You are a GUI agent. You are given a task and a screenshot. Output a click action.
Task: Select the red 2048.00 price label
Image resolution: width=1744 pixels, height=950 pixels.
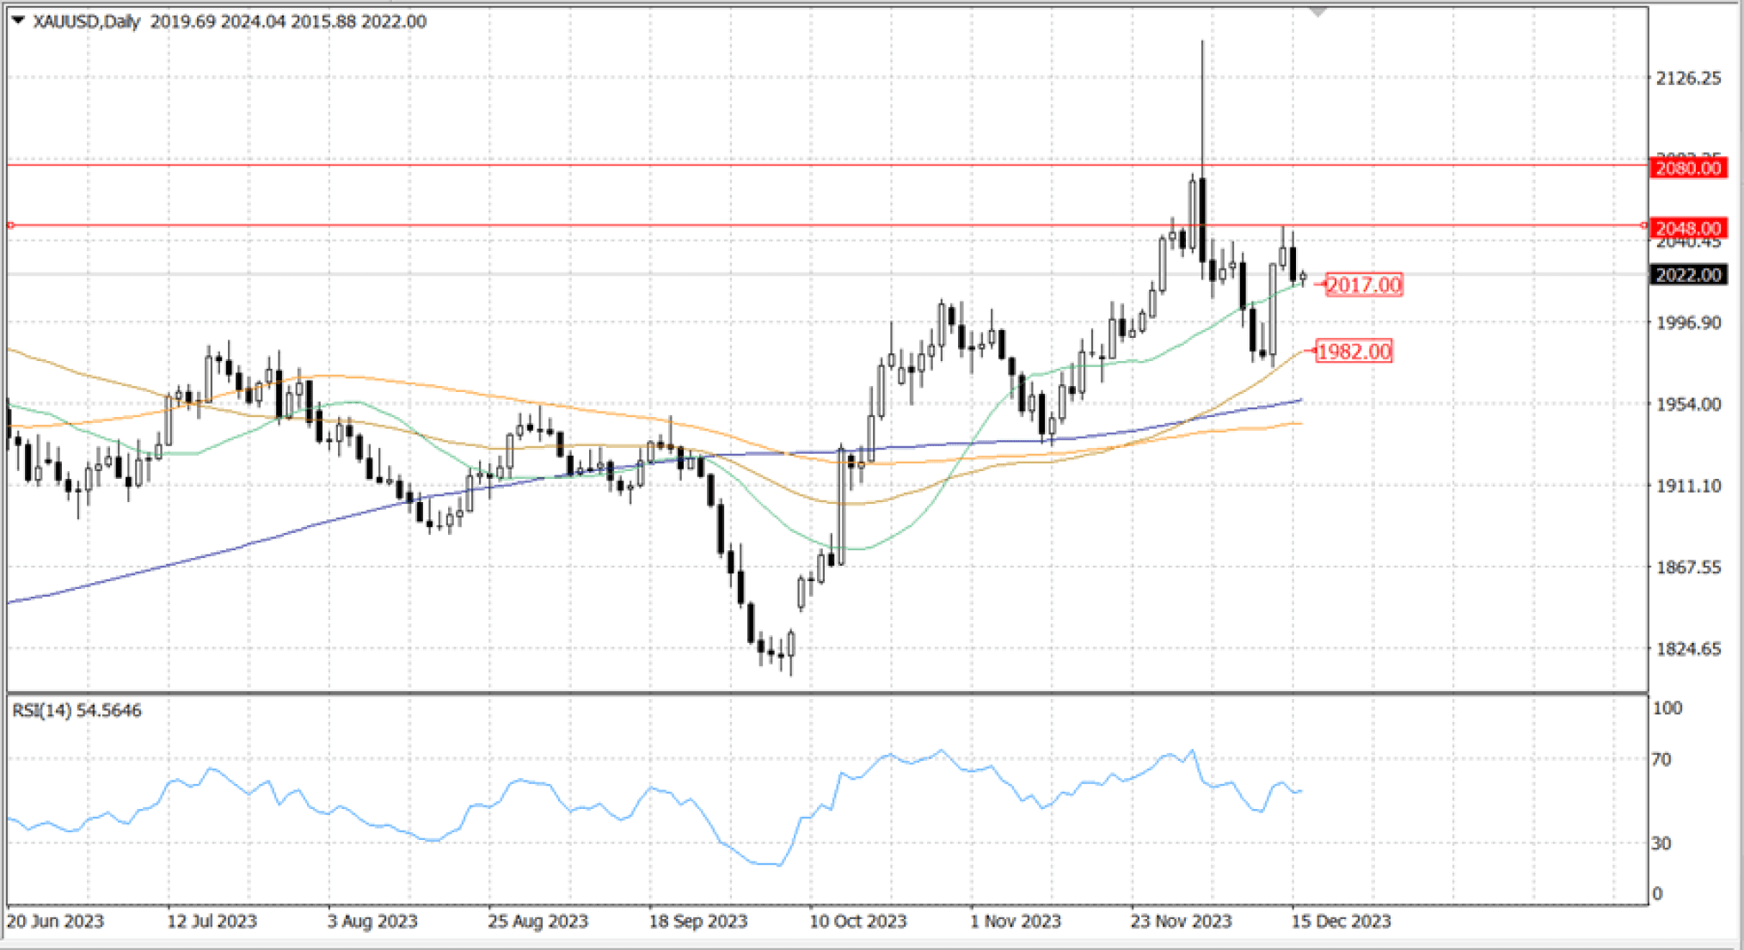pos(1688,228)
